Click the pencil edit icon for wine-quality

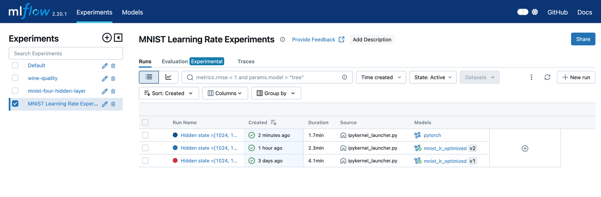[x=105, y=78]
